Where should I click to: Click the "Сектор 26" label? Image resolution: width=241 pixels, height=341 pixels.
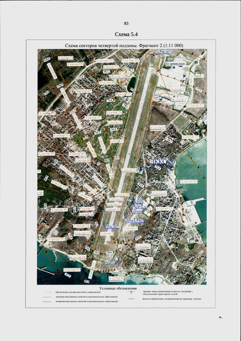[118, 76]
